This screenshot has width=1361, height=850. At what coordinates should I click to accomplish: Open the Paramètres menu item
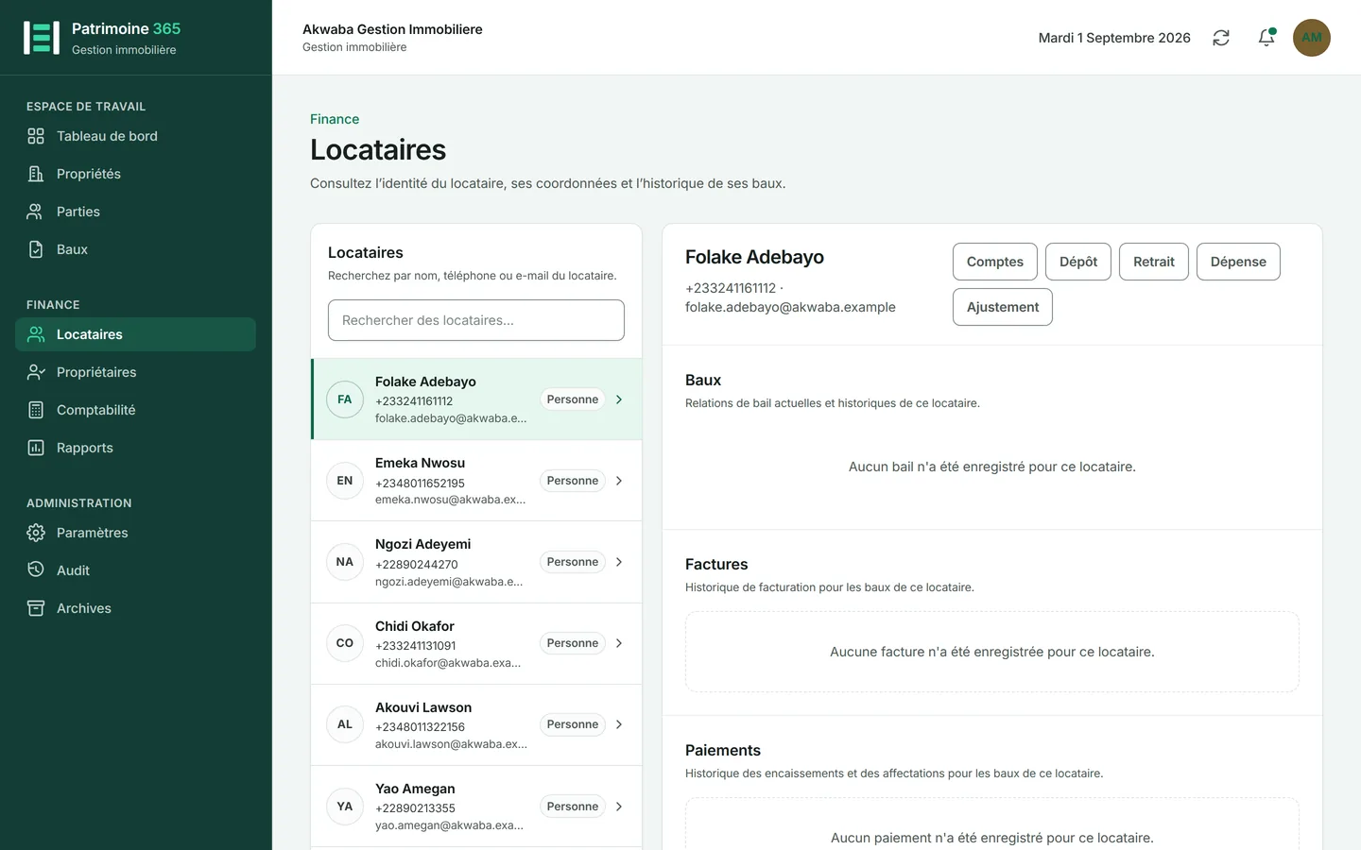click(135, 533)
